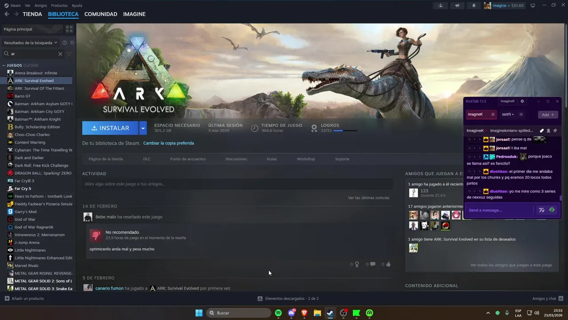Open the Steam menu

click(x=13, y=5)
